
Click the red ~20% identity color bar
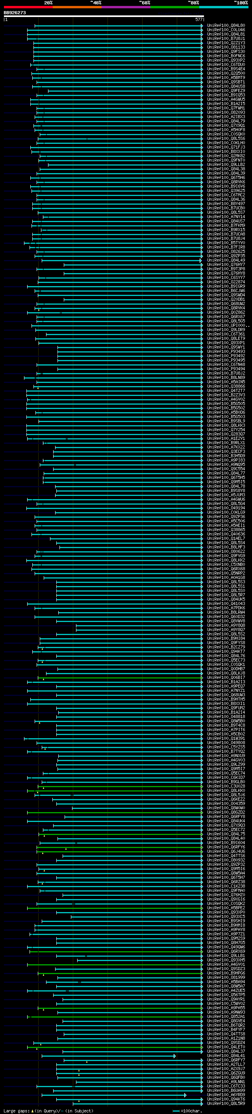pyautogui.click(x=28, y=7)
